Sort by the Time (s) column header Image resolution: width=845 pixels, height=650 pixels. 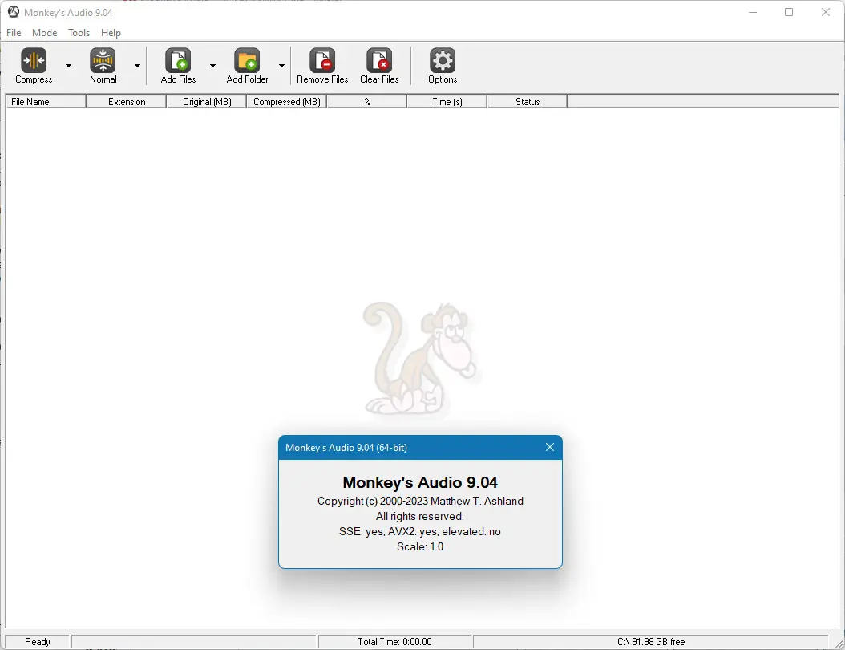[x=447, y=101]
